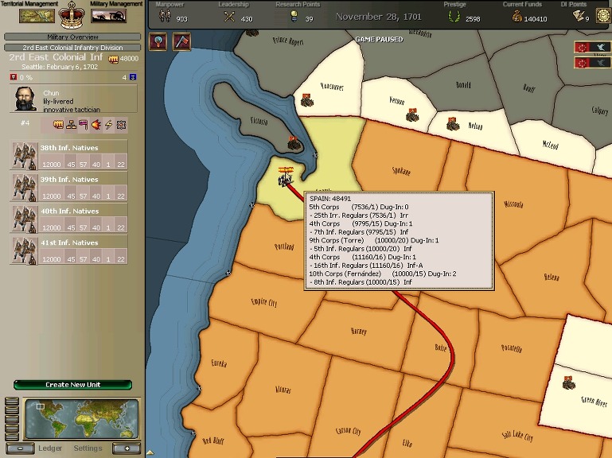Screen dimensions: 612x458
Task: Select commander Chun portrait
Action: [x=25, y=99]
